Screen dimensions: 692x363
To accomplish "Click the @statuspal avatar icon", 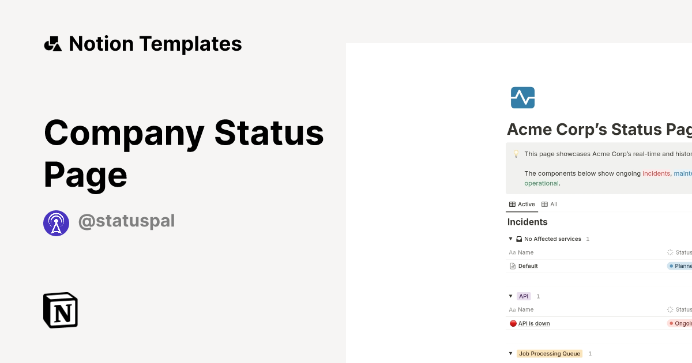I will click(56, 222).
